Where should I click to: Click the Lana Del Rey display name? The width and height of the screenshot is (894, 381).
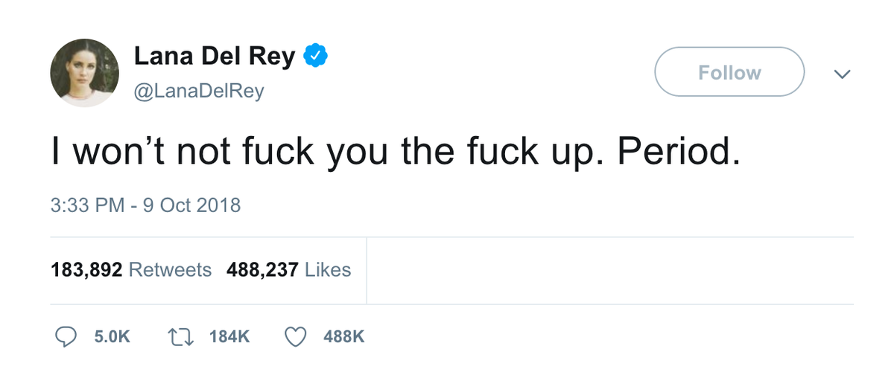[x=215, y=57]
